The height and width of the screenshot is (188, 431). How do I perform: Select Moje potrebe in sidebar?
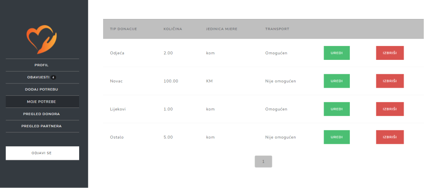[x=42, y=102]
